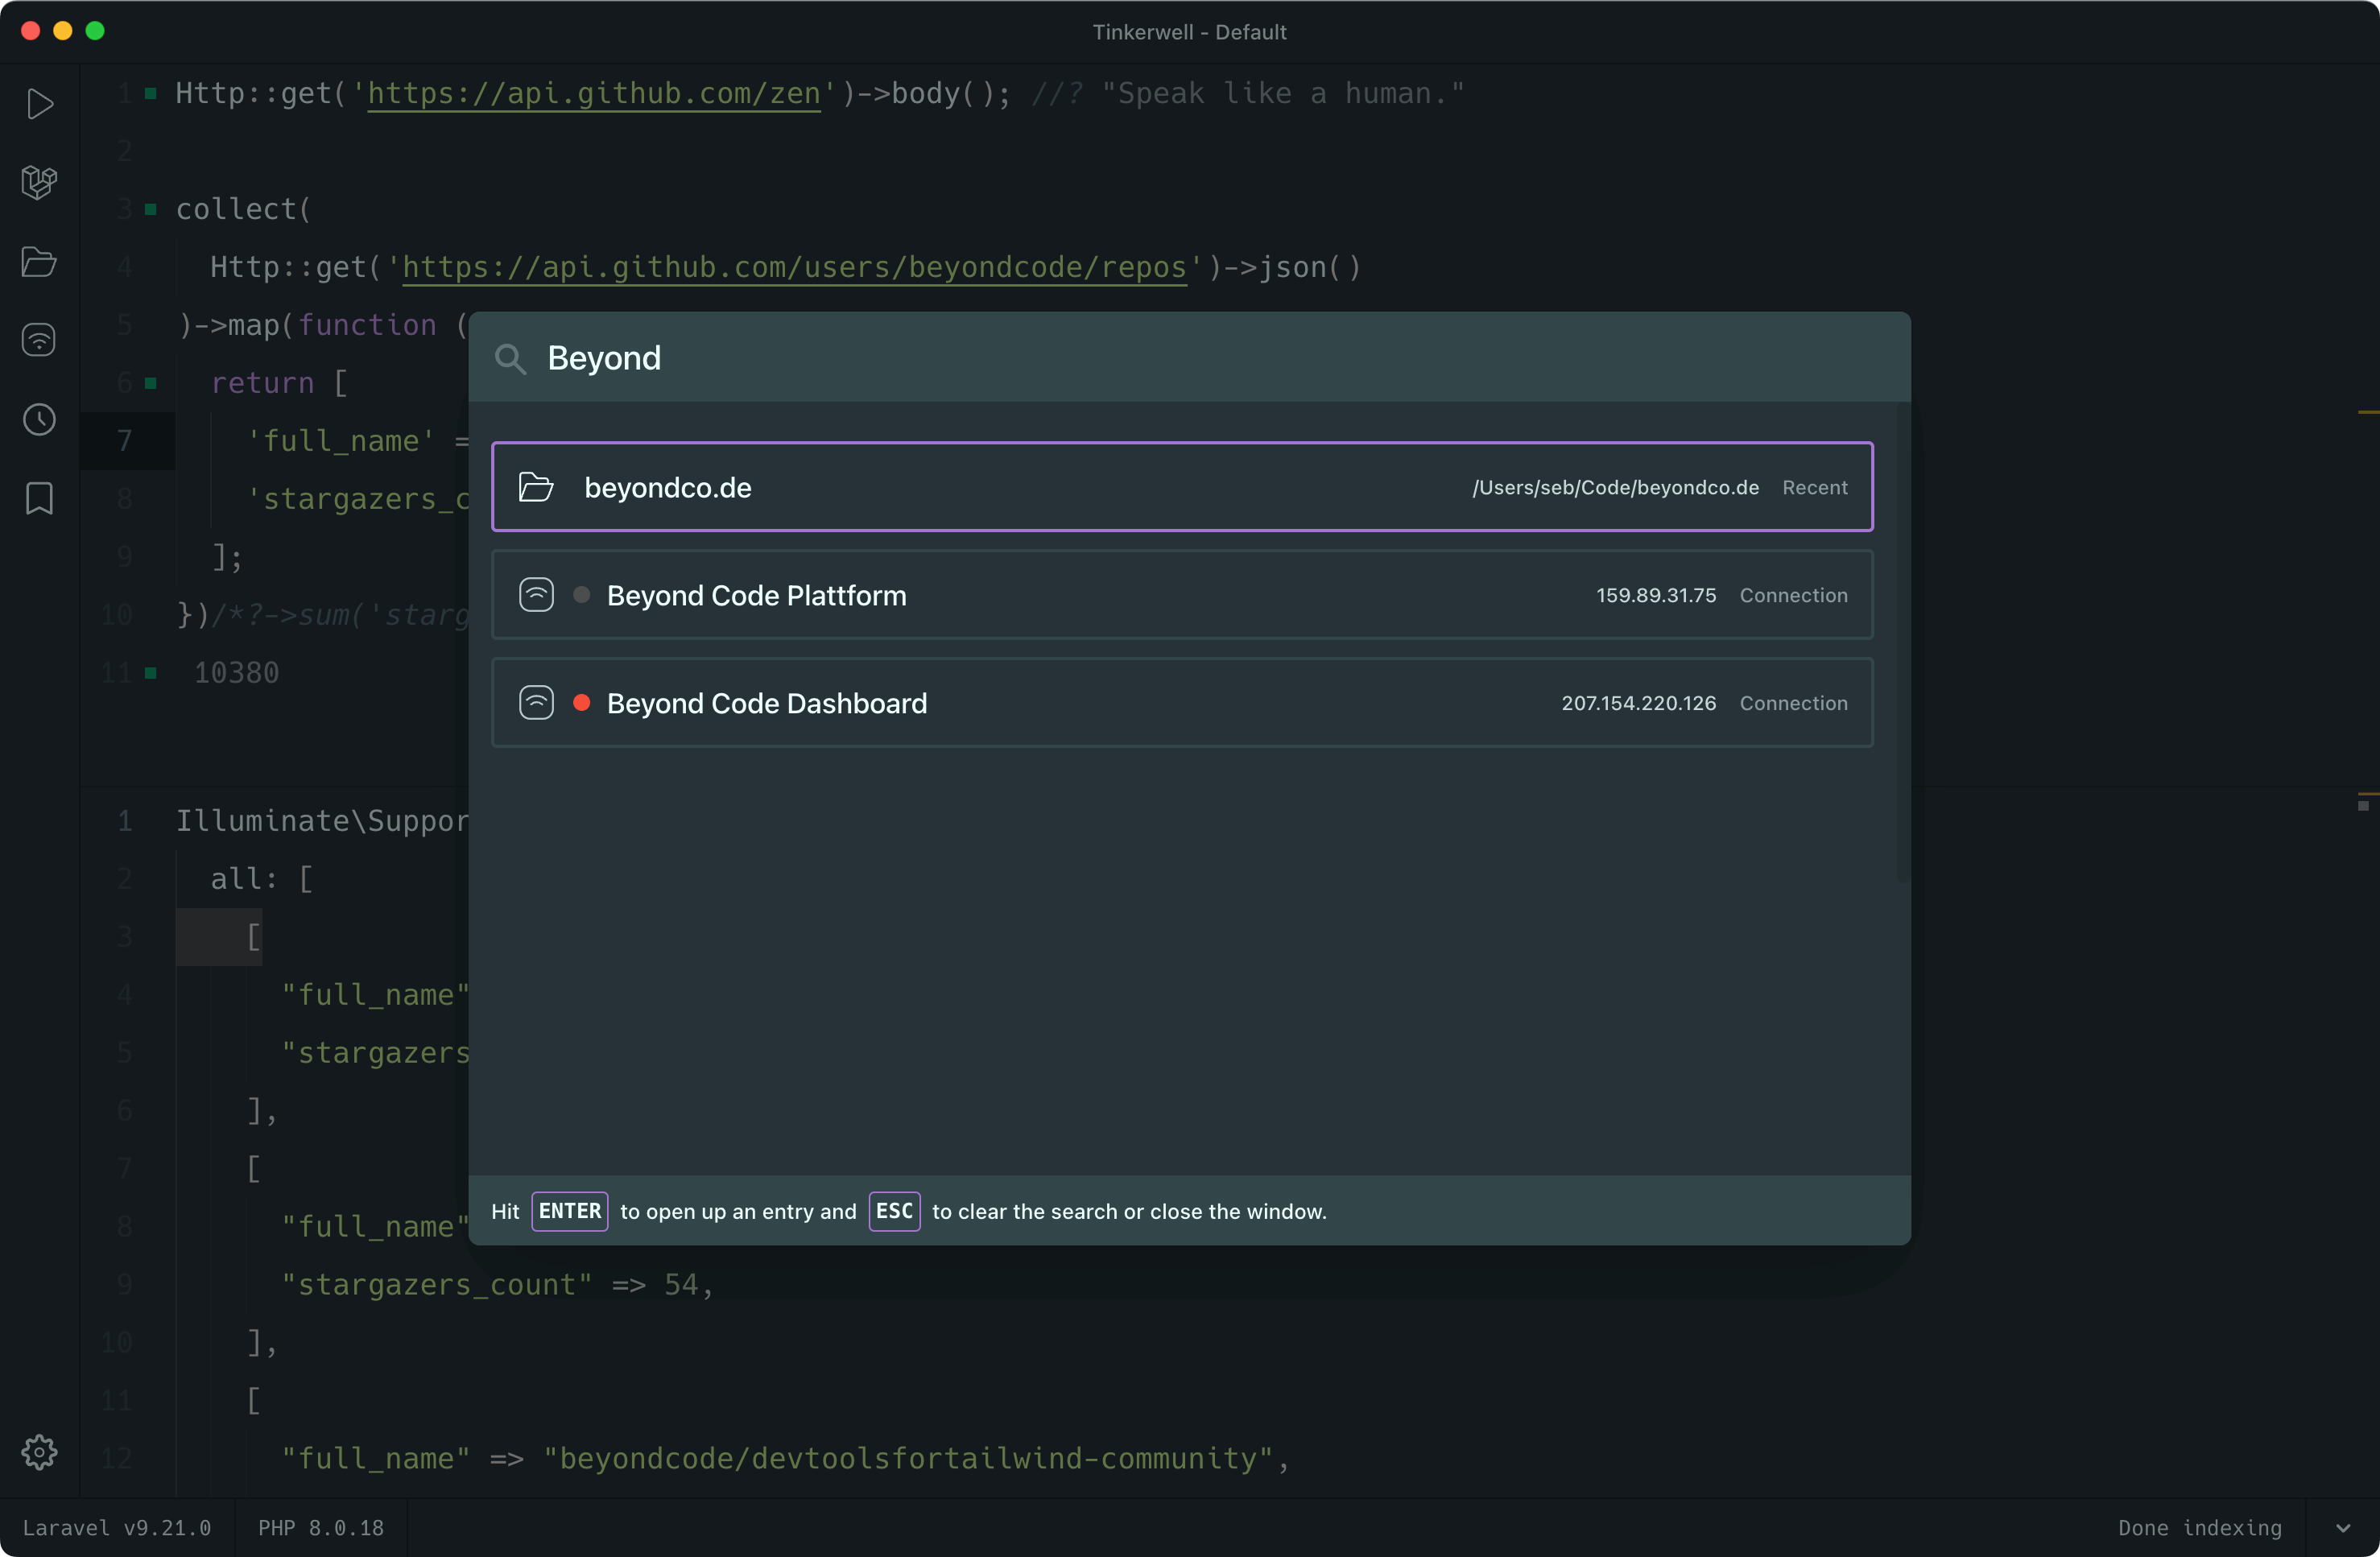Screen dimensions: 2380x1557
Task: Click "stargazers_count" => 54 output line
Action: coord(497,1285)
